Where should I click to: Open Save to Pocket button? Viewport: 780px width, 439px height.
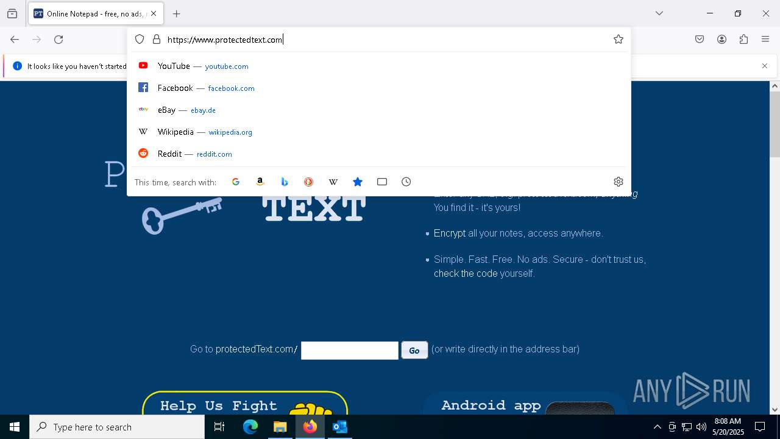700,40
